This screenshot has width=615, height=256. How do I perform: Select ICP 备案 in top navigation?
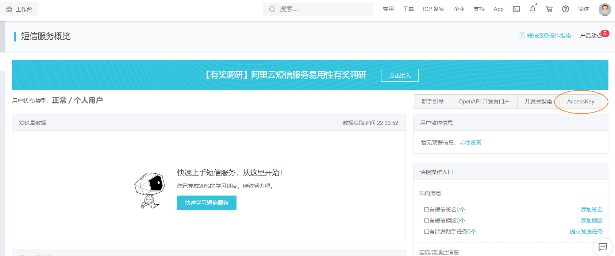point(434,9)
